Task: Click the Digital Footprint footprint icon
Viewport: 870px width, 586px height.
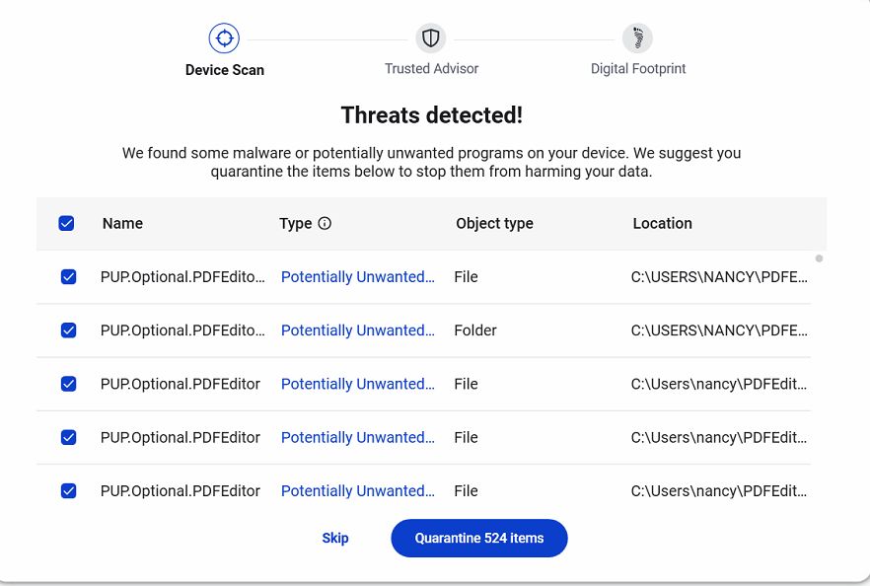Action: point(637,38)
